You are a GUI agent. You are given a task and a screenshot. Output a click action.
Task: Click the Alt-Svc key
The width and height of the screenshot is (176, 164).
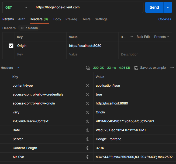coord(18,157)
